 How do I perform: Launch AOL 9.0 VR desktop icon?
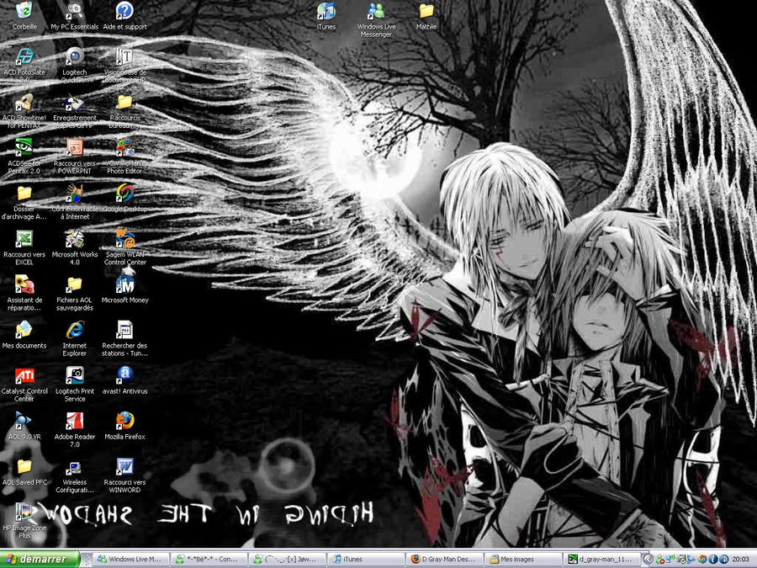24,426
